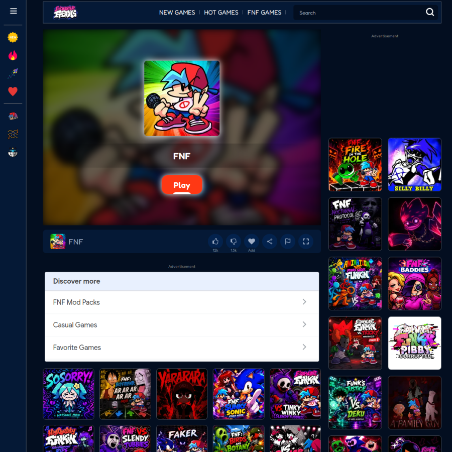Open FNF Sunky Sonic game
The height and width of the screenshot is (452, 452).
click(239, 394)
